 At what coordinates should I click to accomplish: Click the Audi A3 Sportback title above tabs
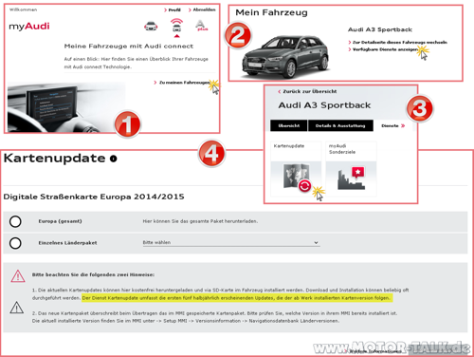324,105
